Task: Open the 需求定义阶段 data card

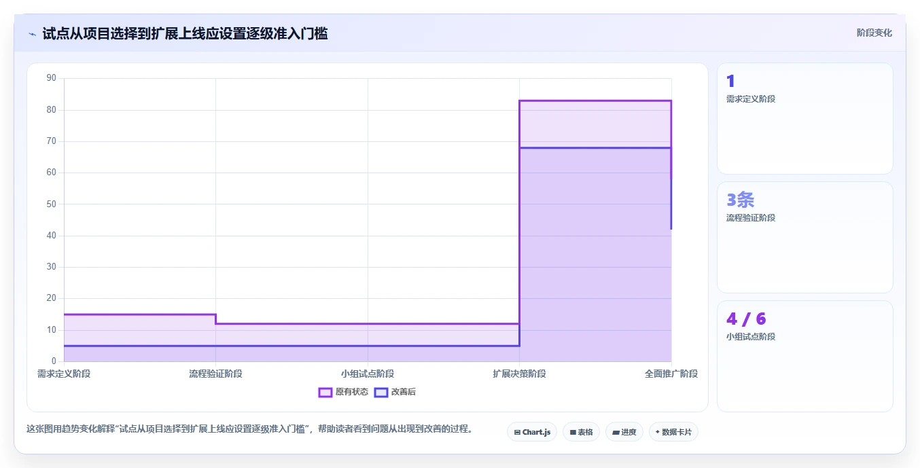Action: click(805, 119)
